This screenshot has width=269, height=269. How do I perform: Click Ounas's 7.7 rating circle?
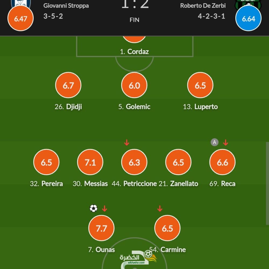[x=101, y=228]
